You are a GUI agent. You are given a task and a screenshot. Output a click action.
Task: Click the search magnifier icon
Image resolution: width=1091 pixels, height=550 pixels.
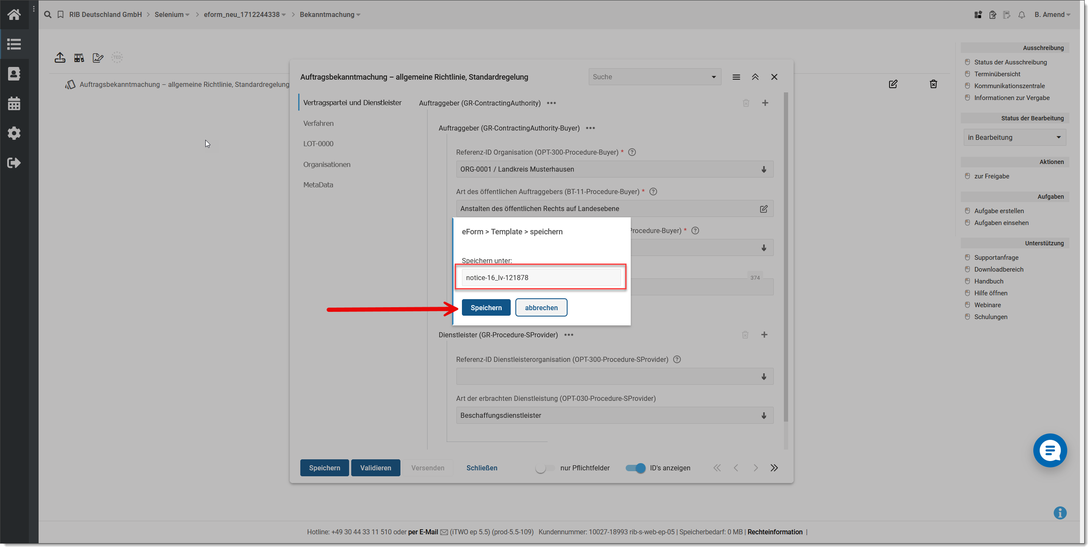pyautogui.click(x=48, y=14)
